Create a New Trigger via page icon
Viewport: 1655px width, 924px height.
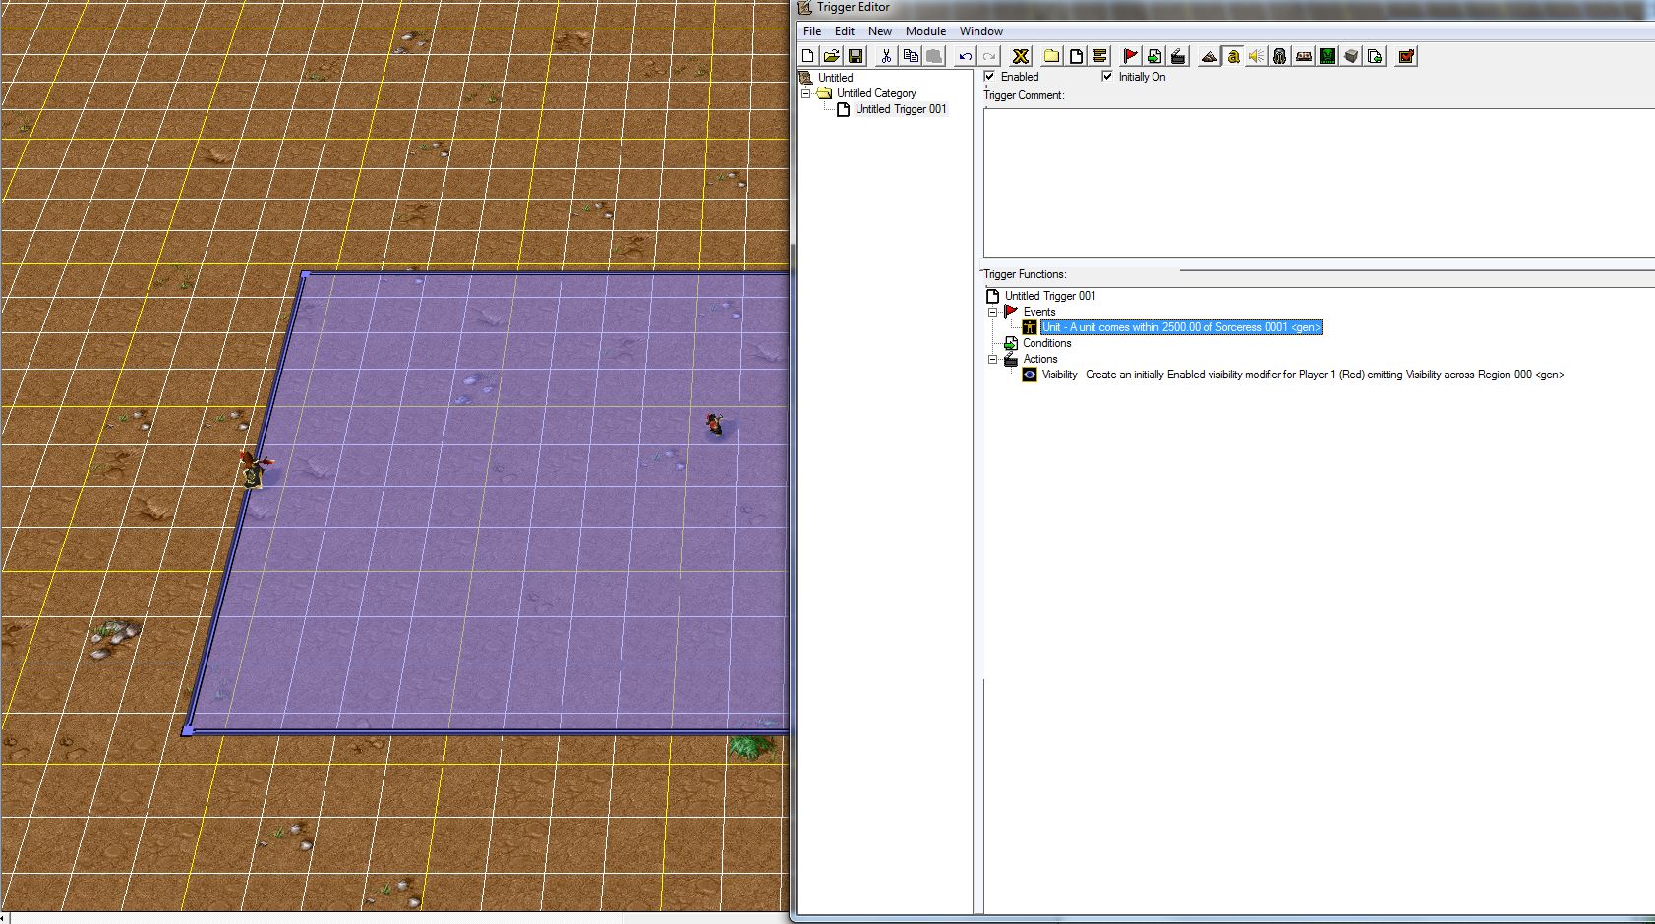click(x=1076, y=56)
